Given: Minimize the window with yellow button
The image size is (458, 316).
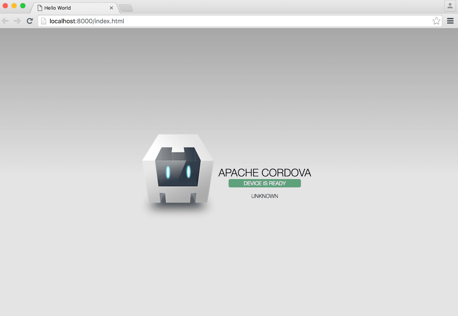Looking at the screenshot, I should (14, 6).
